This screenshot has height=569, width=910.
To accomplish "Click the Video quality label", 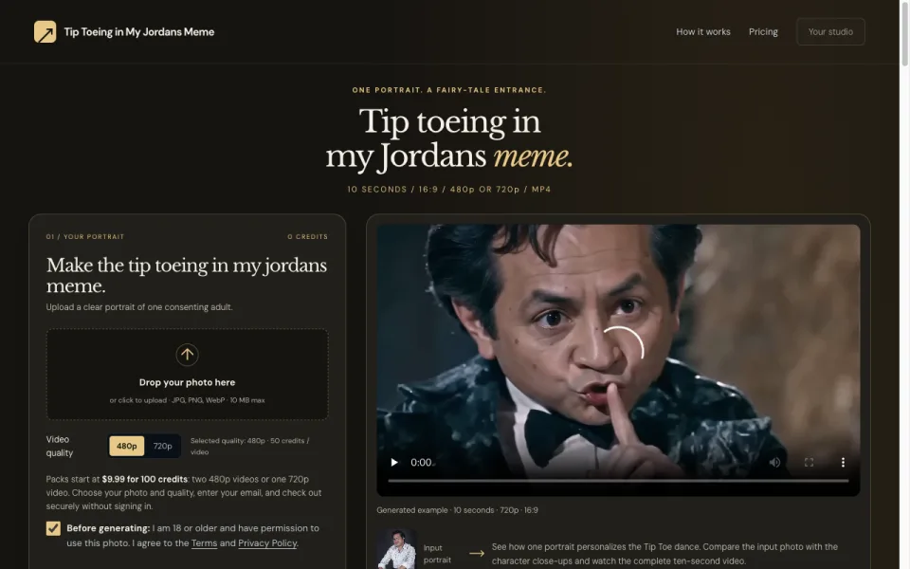I will coord(59,446).
